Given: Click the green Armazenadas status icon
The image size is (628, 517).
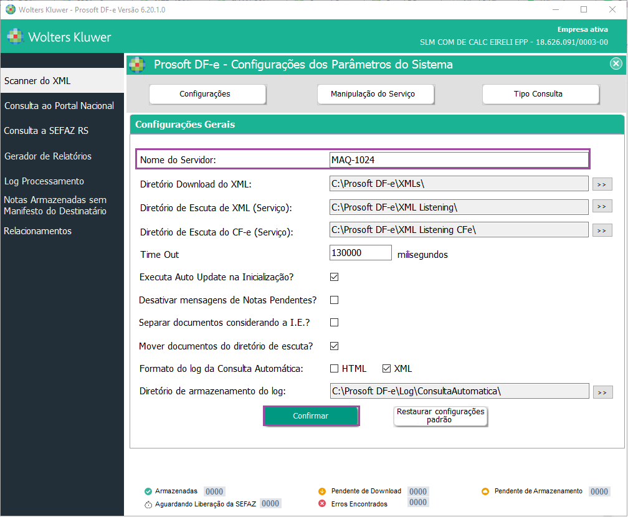Looking at the screenshot, I should 148,491.
